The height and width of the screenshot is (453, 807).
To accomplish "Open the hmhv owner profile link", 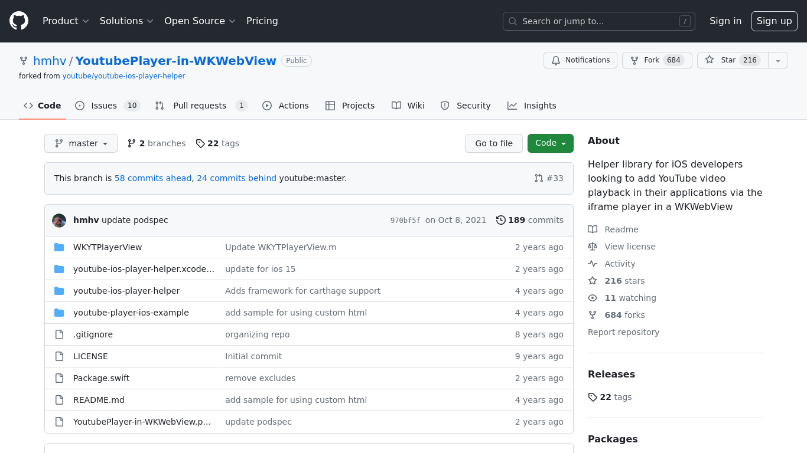I will (50, 61).
